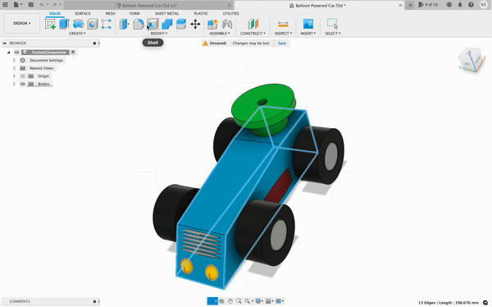This screenshot has height=307, width=492.
Task: Collapse the FusionComponent root node
Action: 9,53
